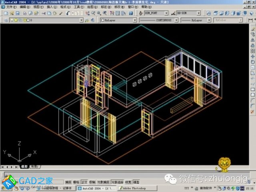This screenshot has width=256, height=192.
Task: Open the 绘图 (Draw) menu
Action: (x=91, y=7)
